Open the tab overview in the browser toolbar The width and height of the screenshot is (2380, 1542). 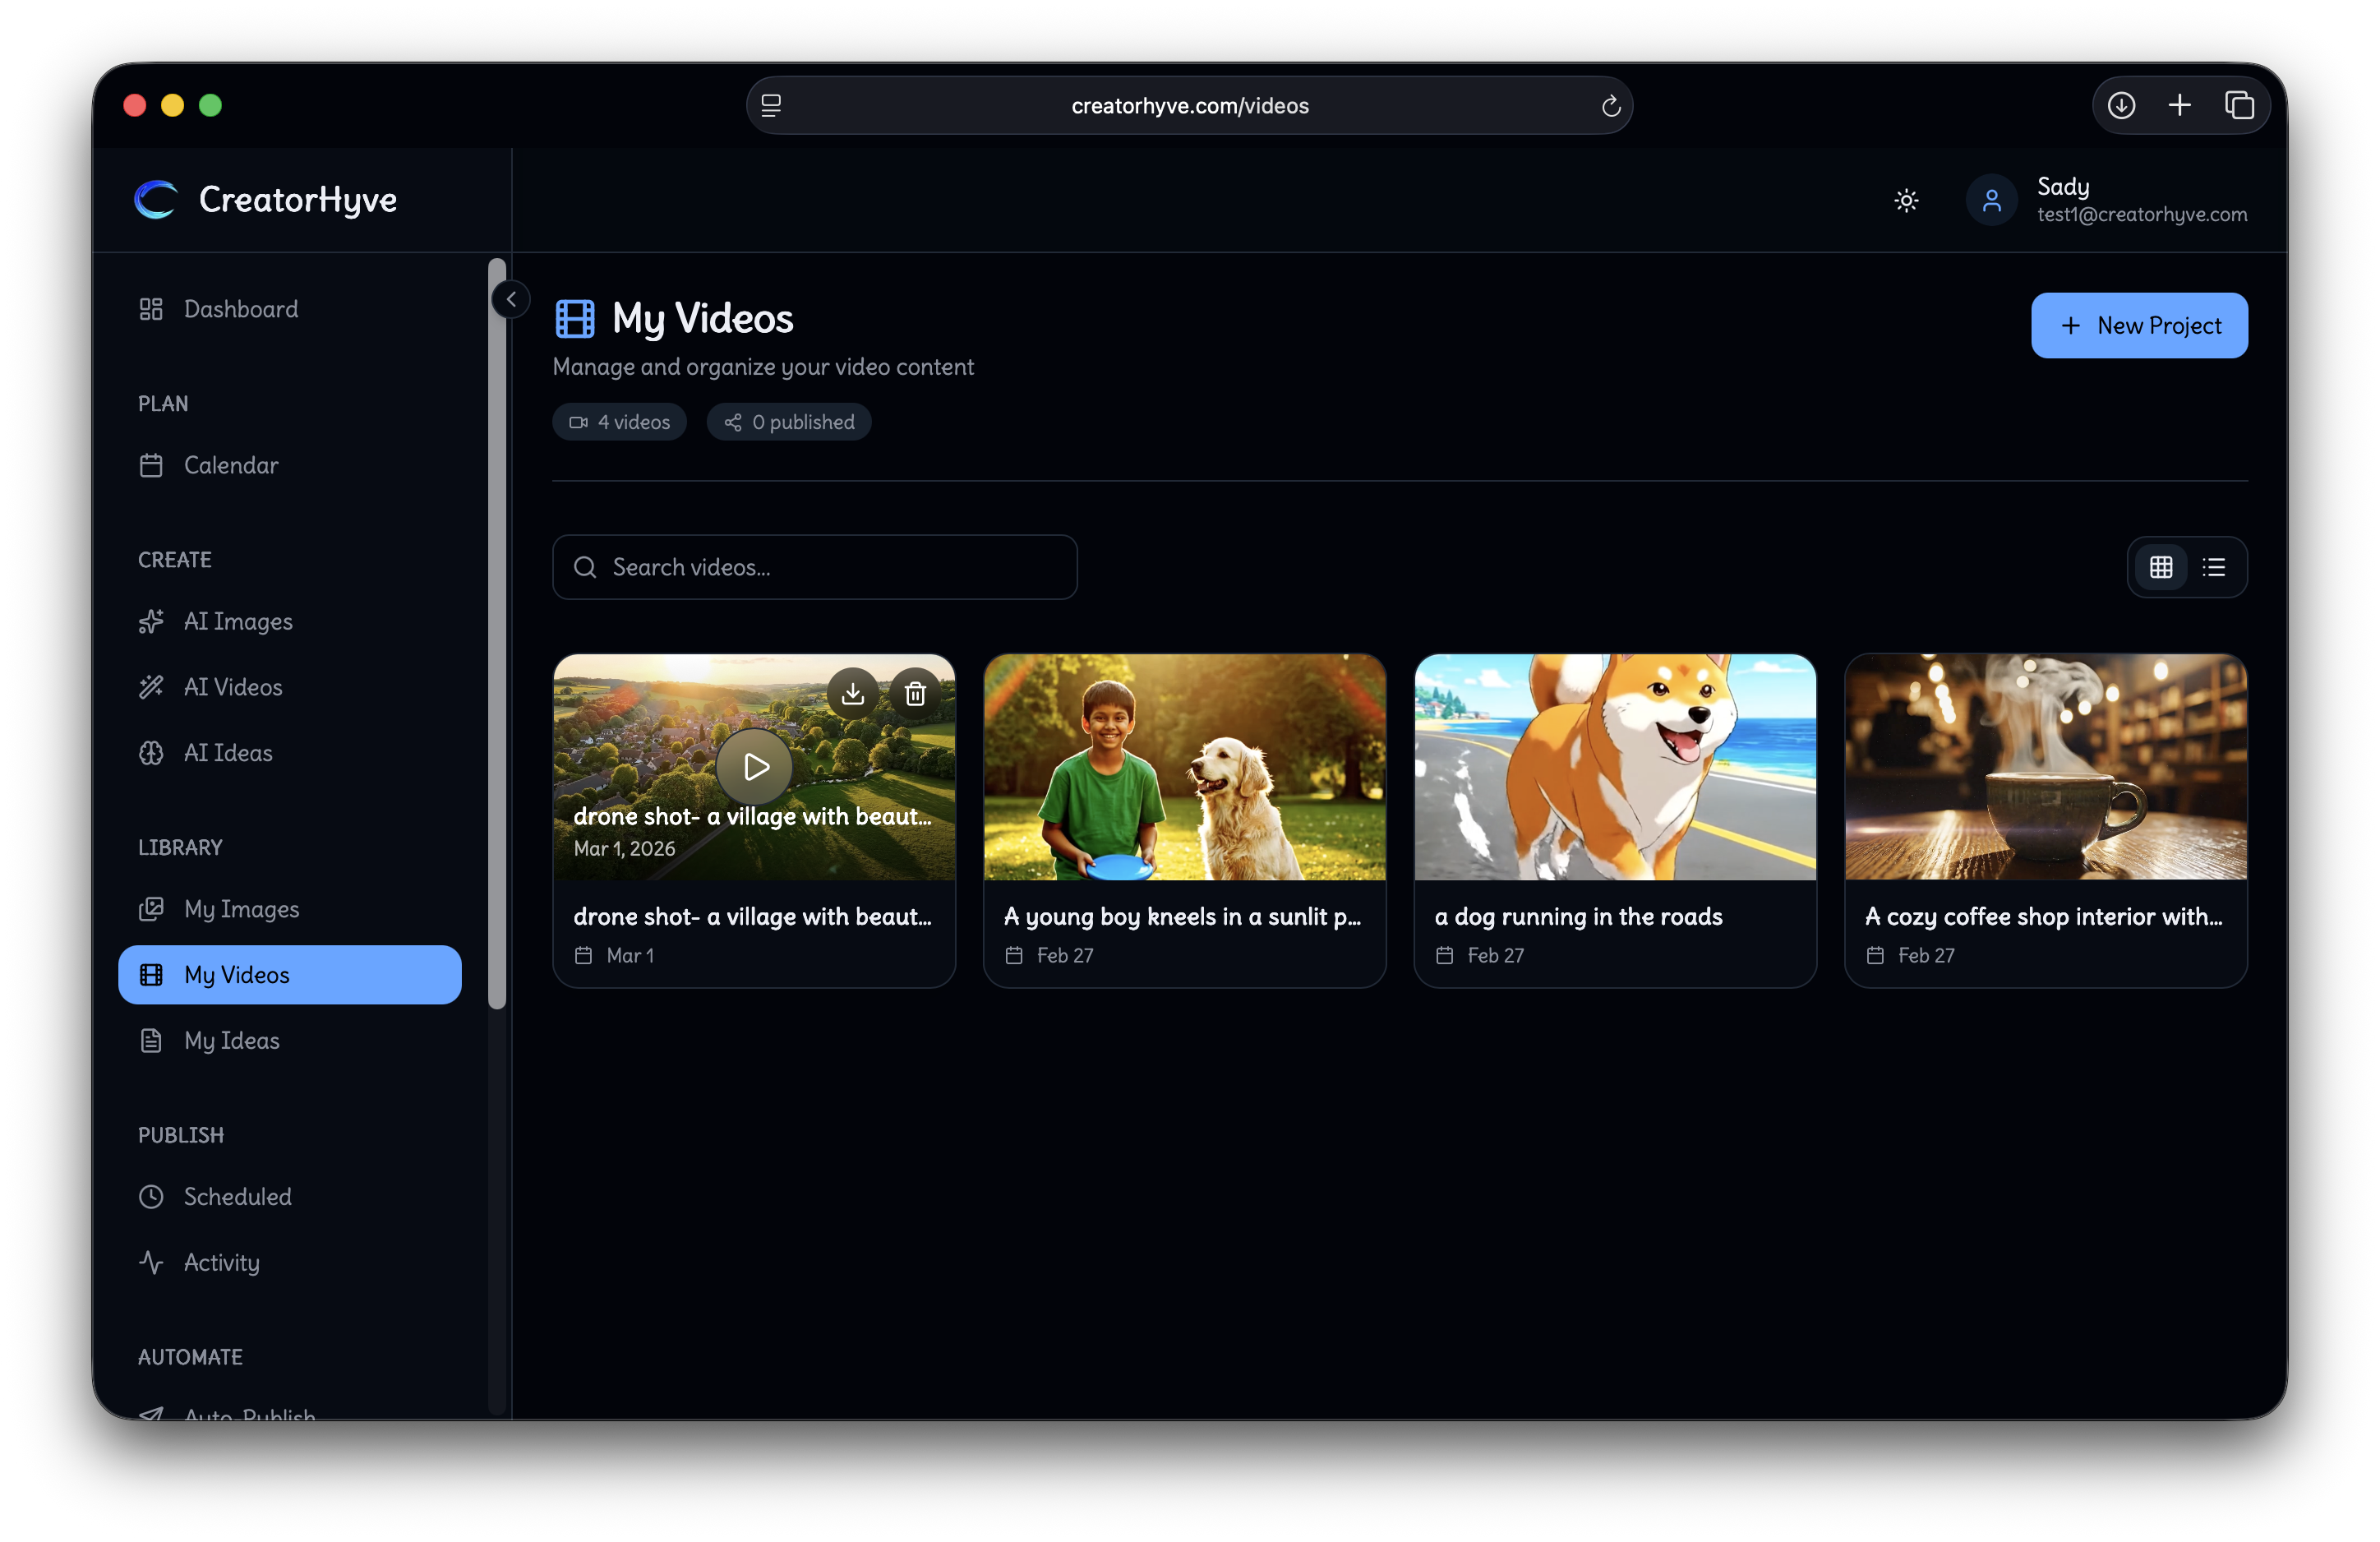2240,104
